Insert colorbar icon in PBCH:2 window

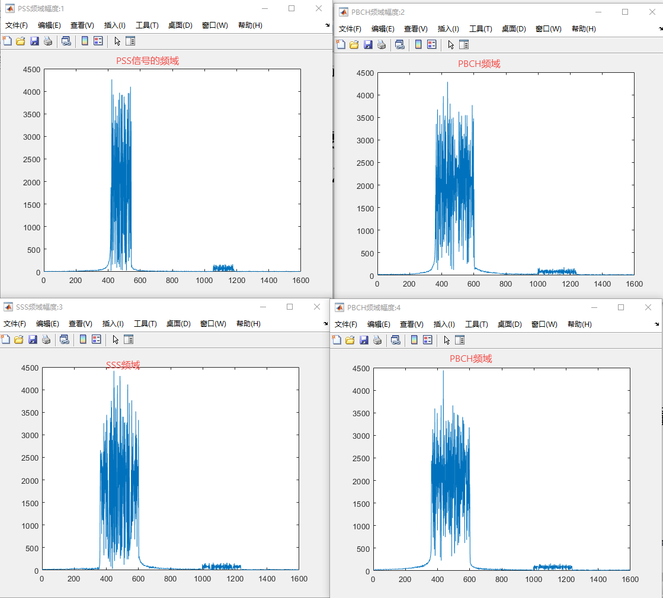(x=418, y=44)
